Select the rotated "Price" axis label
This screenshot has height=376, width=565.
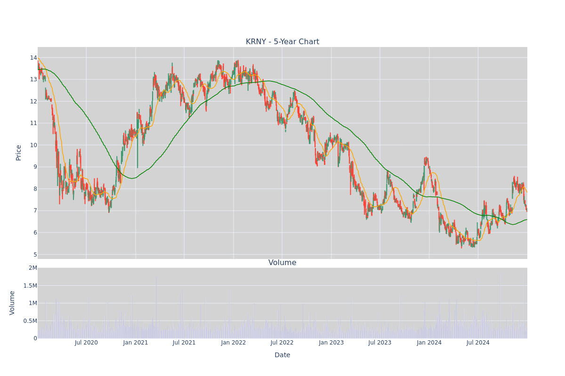(19, 153)
